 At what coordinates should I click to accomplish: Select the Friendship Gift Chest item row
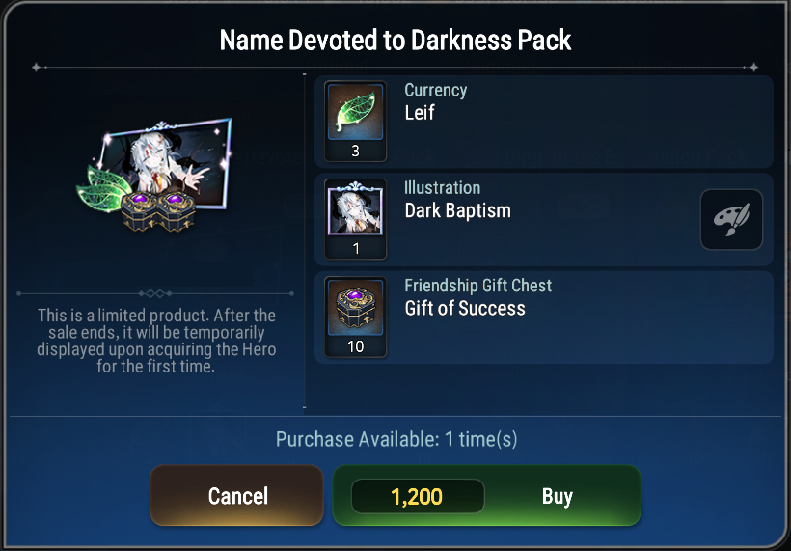pyautogui.click(x=544, y=317)
